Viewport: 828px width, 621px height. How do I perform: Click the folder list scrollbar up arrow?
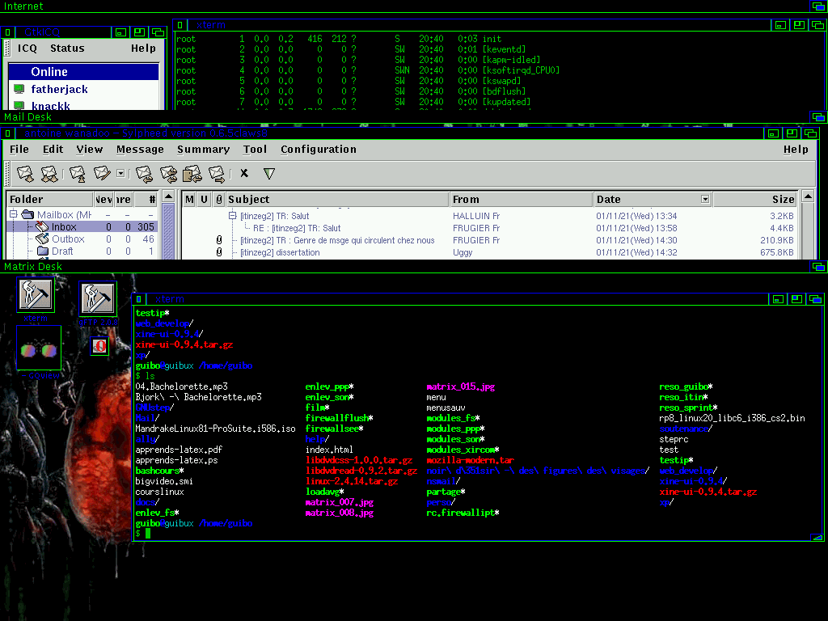coord(168,196)
